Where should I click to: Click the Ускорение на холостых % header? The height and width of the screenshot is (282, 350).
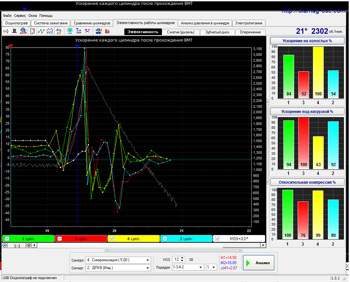tap(307, 41)
